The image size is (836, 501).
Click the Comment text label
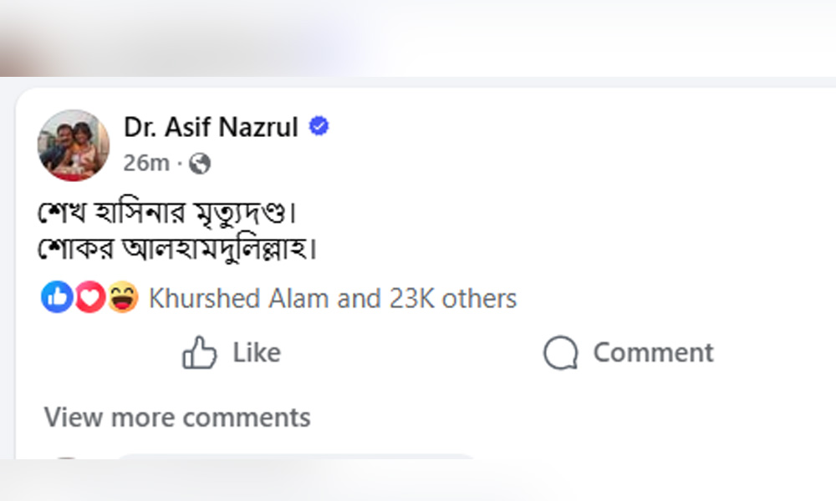(653, 353)
